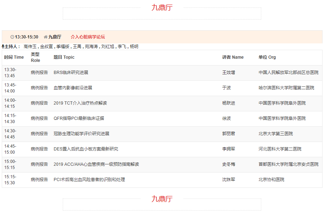The width and height of the screenshot is (324, 217).
Task: Click the top 九鼎厅 red heading
Action: [x=162, y=7]
